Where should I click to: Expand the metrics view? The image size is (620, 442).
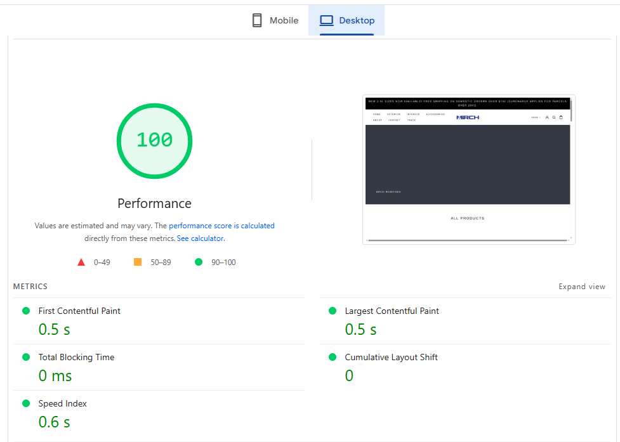pyautogui.click(x=581, y=287)
